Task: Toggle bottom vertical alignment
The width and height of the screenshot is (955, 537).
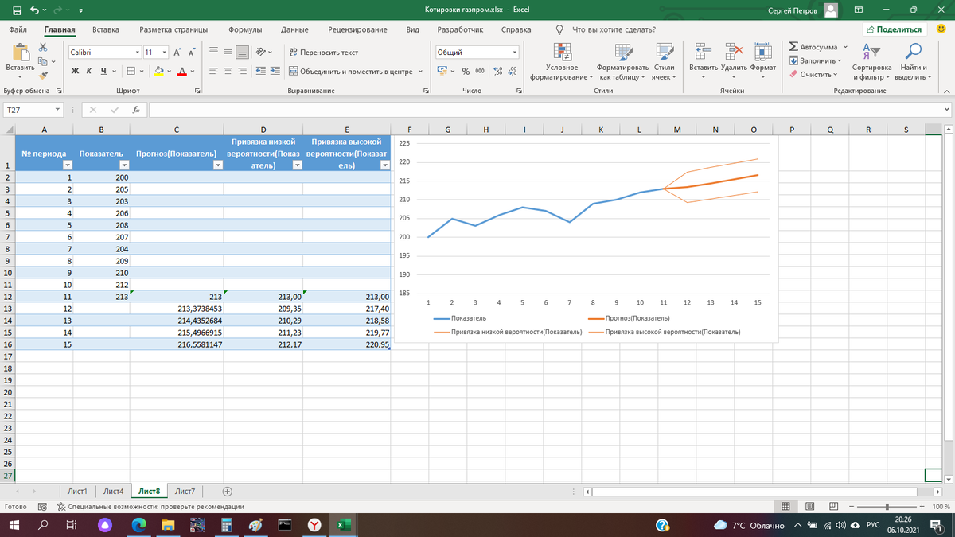Action: [244, 52]
